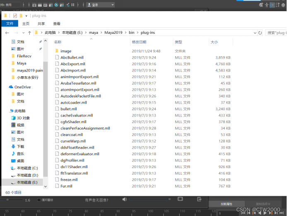Toggle the properties checkmark icon in title bar
The height and width of the screenshot is (216, 287).
(x=15, y=16)
